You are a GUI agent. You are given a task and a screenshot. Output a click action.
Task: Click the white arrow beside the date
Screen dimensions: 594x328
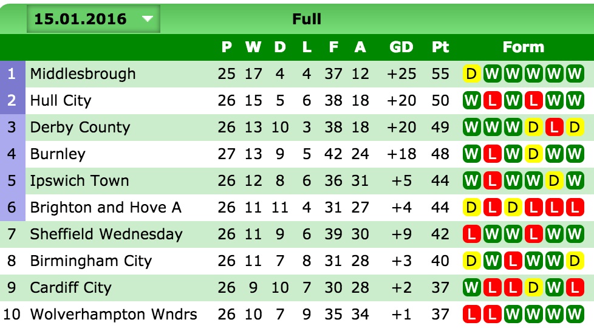148,19
